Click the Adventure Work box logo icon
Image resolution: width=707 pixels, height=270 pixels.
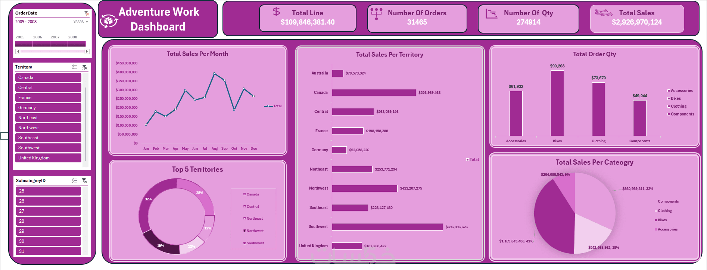109,21
